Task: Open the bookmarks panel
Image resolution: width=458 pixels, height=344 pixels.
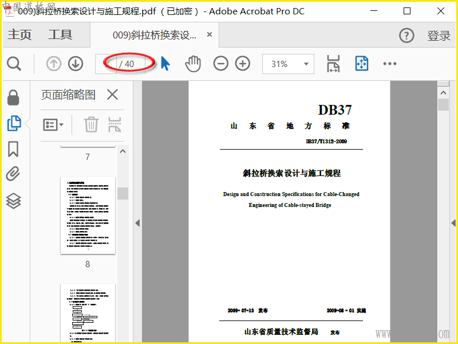Action: point(13,149)
